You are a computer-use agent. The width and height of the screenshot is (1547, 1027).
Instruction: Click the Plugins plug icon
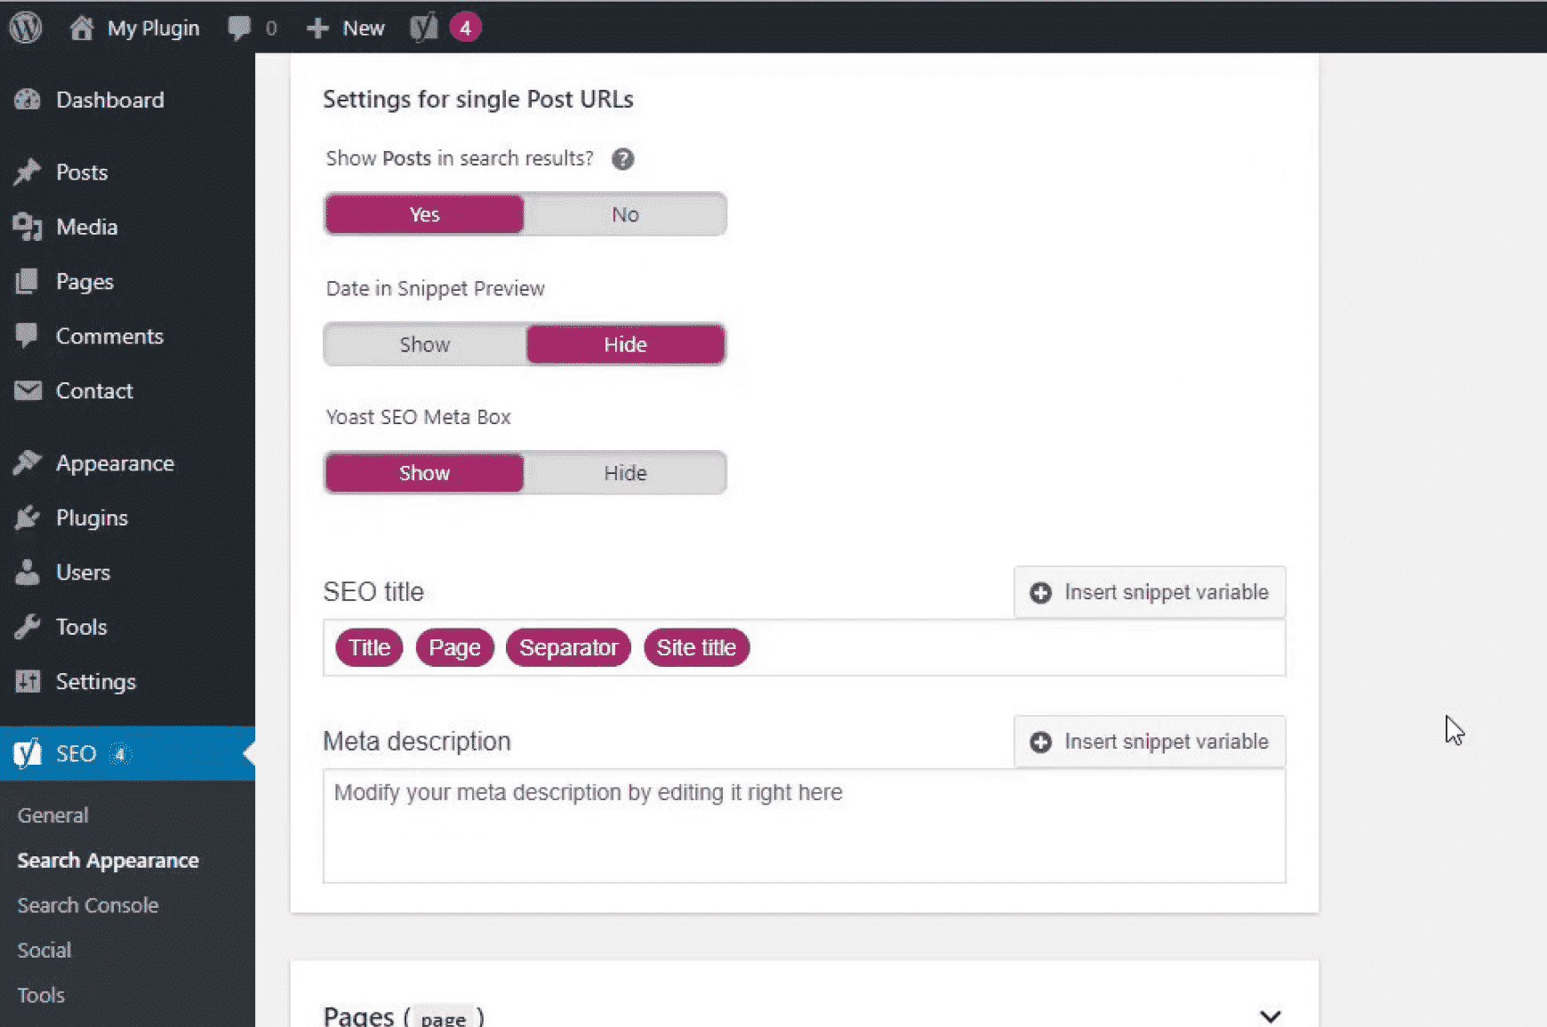point(28,518)
